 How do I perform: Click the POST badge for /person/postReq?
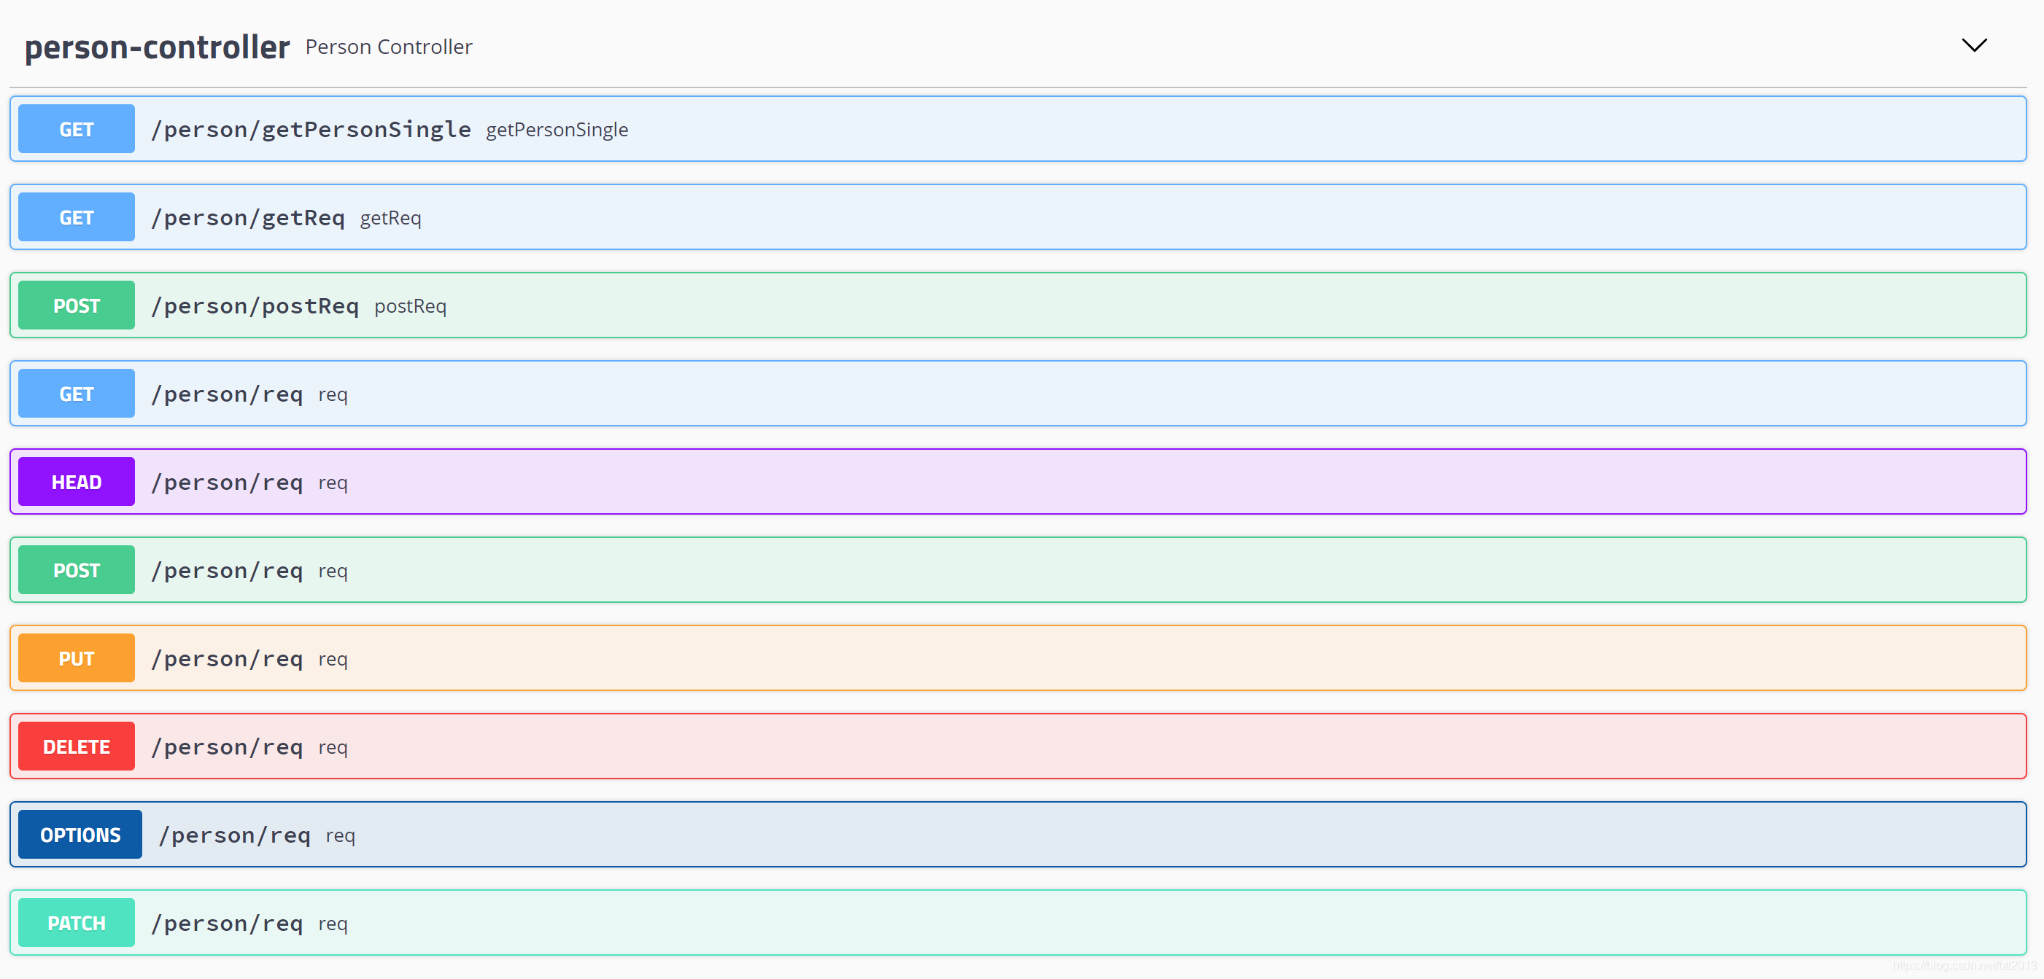(x=76, y=305)
